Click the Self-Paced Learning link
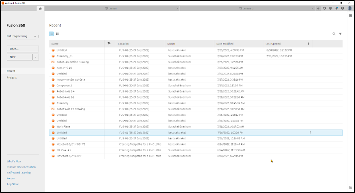 tap(19, 173)
